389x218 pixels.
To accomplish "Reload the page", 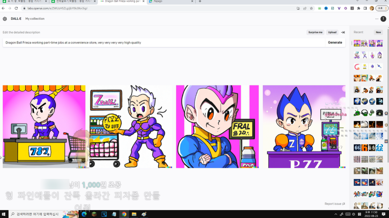I will (16, 8).
